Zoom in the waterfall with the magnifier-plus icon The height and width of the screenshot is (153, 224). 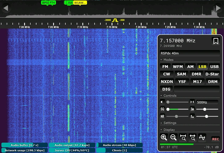pos(164,138)
